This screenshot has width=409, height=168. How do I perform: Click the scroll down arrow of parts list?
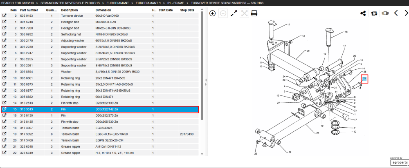point(202,154)
